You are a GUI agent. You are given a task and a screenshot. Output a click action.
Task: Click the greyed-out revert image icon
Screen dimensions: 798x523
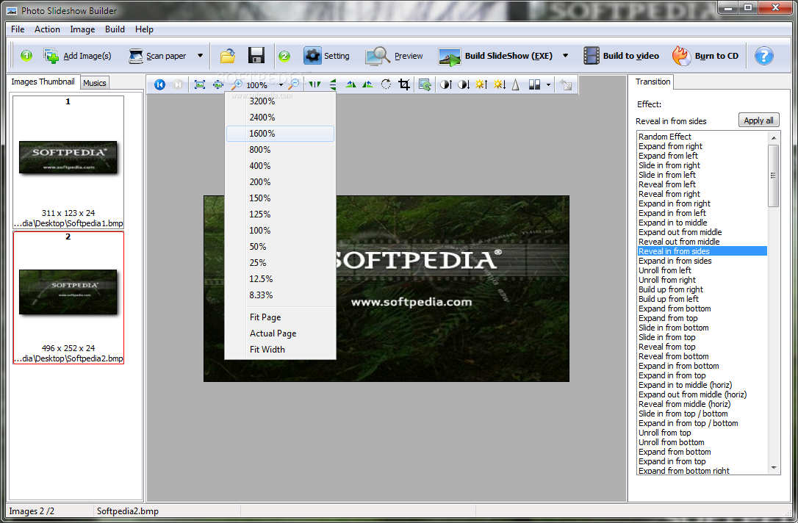pyautogui.click(x=566, y=84)
